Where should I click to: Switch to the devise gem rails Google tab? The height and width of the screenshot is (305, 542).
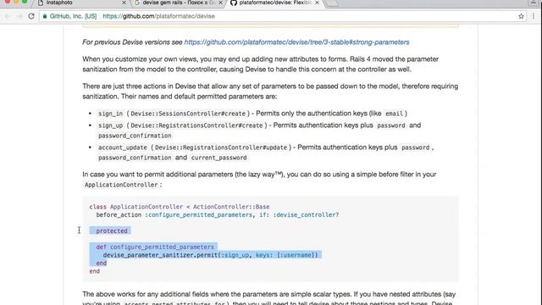tap(178, 3)
